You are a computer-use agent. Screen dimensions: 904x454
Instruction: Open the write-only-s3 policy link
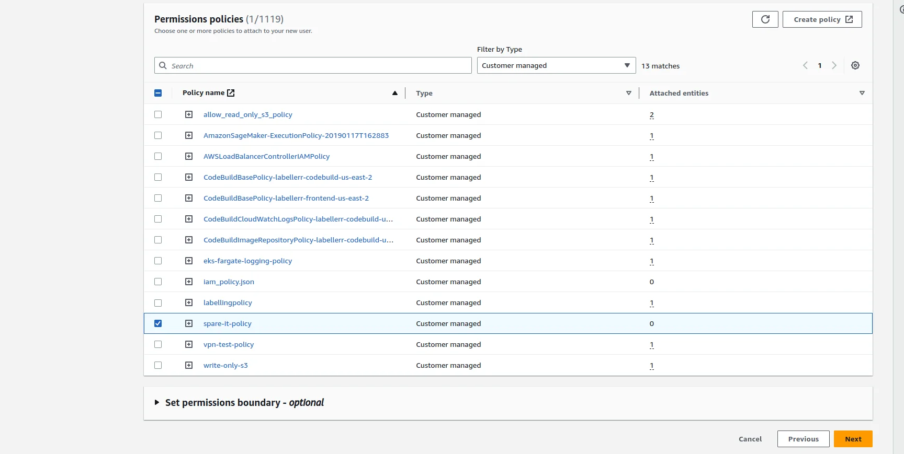point(225,365)
